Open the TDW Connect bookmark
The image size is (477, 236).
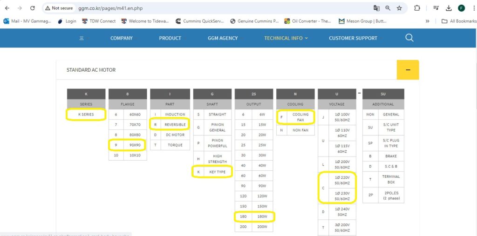[99, 21]
